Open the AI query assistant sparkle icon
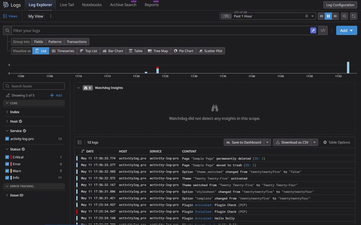The width and height of the screenshot is (361, 225). (313, 30)
